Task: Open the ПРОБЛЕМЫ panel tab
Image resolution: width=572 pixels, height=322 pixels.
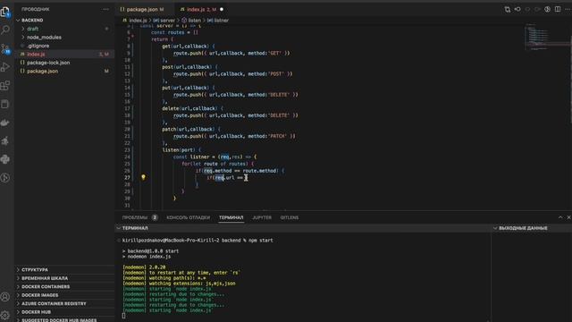Action: (x=135, y=217)
